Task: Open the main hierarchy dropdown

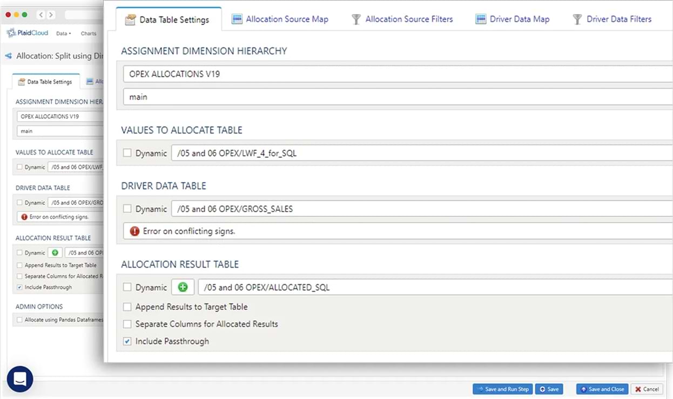Action: [x=398, y=97]
